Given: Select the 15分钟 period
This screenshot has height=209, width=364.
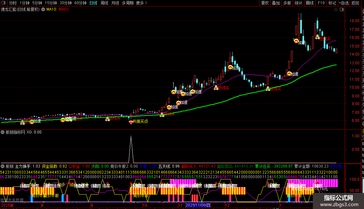Looking at the screenshot, I should [x=51, y=3].
